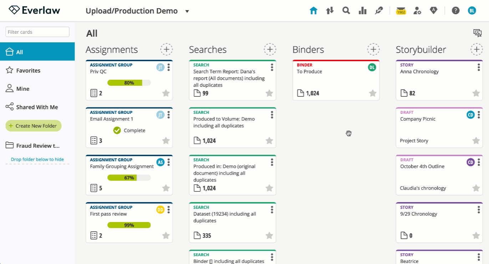Favorite the October 4th Outline star
The image size is (489, 264).
(x=476, y=188)
